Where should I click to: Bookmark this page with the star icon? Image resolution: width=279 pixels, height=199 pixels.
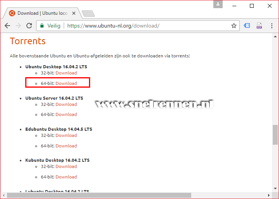point(234,26)
